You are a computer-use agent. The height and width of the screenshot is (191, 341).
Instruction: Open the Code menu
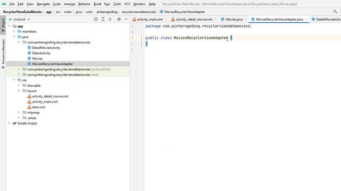[x=56, y=4]
